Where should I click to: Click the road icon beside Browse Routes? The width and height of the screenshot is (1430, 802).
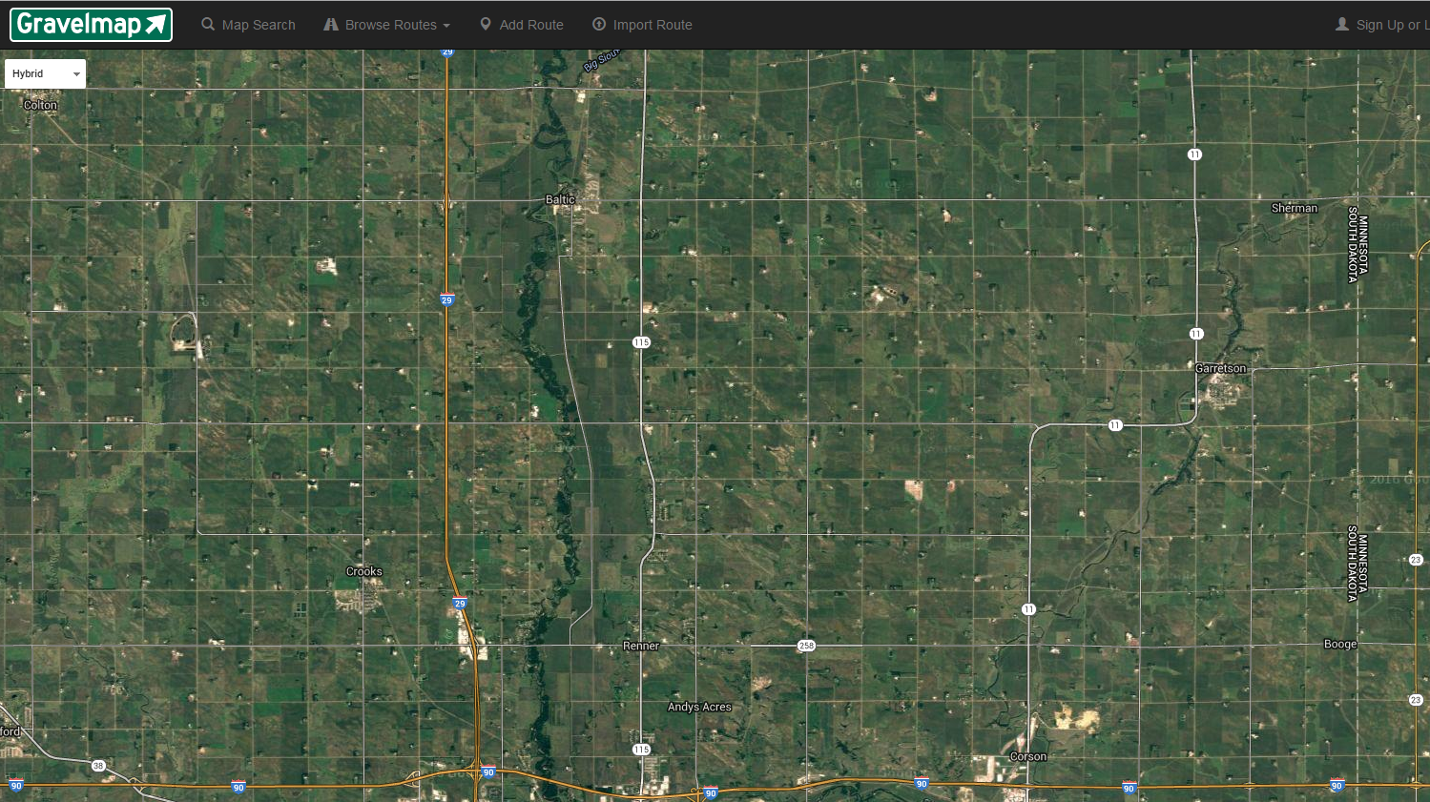(x=331, y=24)
